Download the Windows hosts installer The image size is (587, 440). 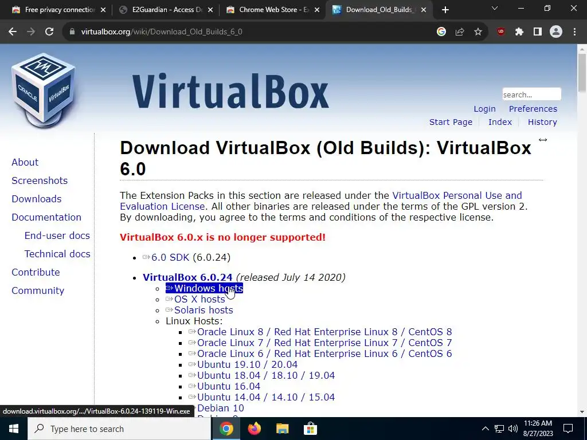[x=205, y=288]
